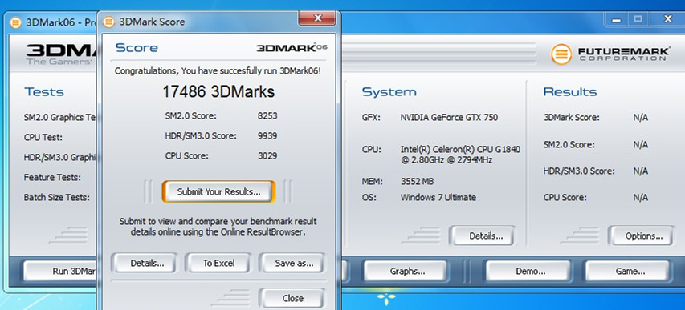Click NVIDIA GeForce GTX 750 text

[449, 117]
